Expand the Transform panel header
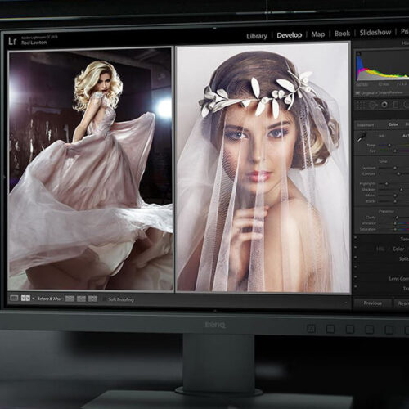 point(406,288)
